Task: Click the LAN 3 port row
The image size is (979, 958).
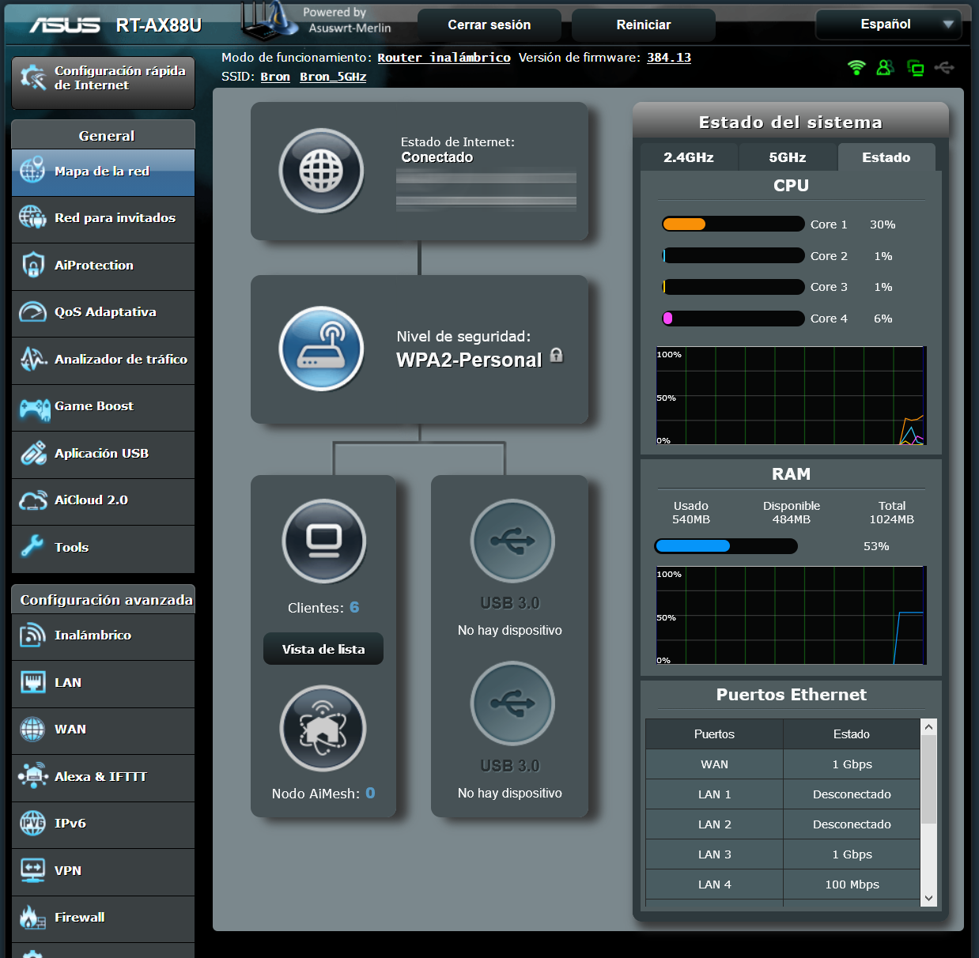Action: point(783,854)
